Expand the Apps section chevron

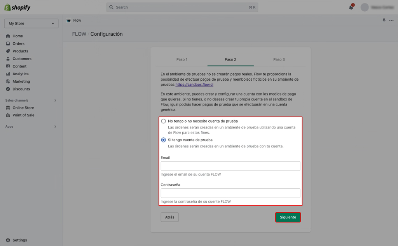55,126
